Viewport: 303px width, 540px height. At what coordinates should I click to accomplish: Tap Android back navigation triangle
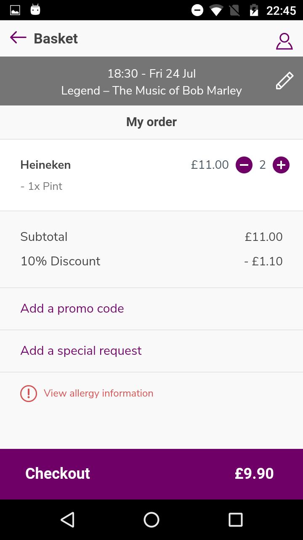[x=67, y=520]
